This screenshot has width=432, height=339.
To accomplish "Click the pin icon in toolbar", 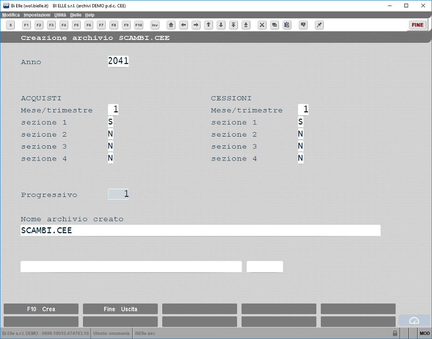I will click(319, 25).
